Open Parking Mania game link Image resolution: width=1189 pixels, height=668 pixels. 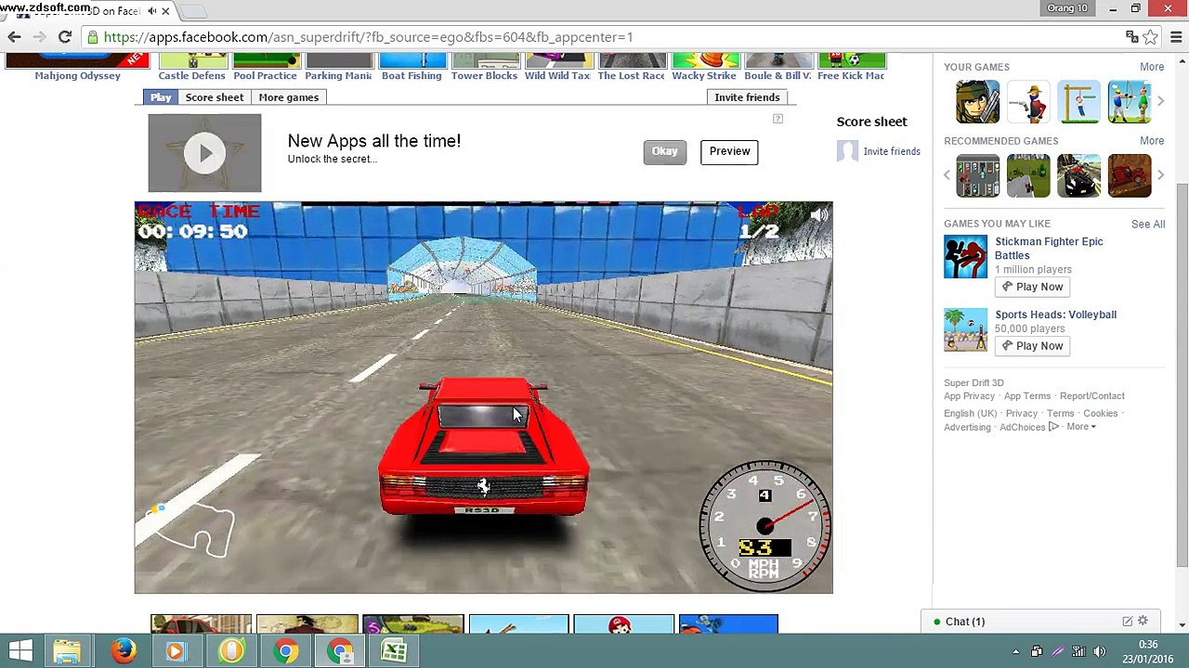click(338, 76)
